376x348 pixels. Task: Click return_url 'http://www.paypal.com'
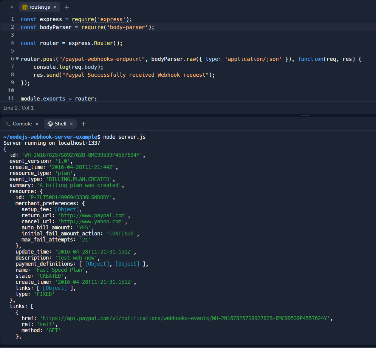(93, 215)
